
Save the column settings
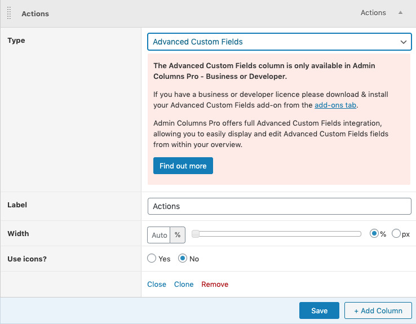pyautogui.click(x=319, y=310)
